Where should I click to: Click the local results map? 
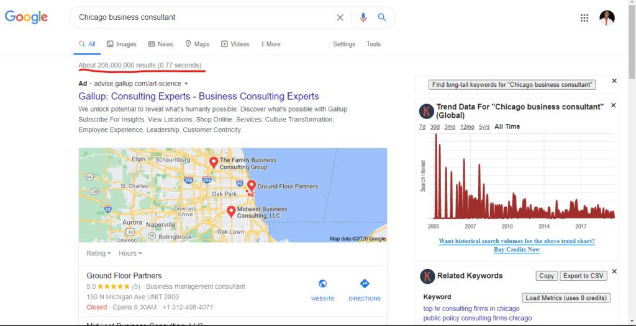tap(233, 195)
